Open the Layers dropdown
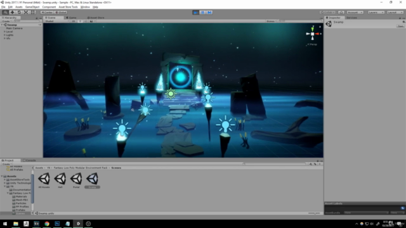 point(376,12)
